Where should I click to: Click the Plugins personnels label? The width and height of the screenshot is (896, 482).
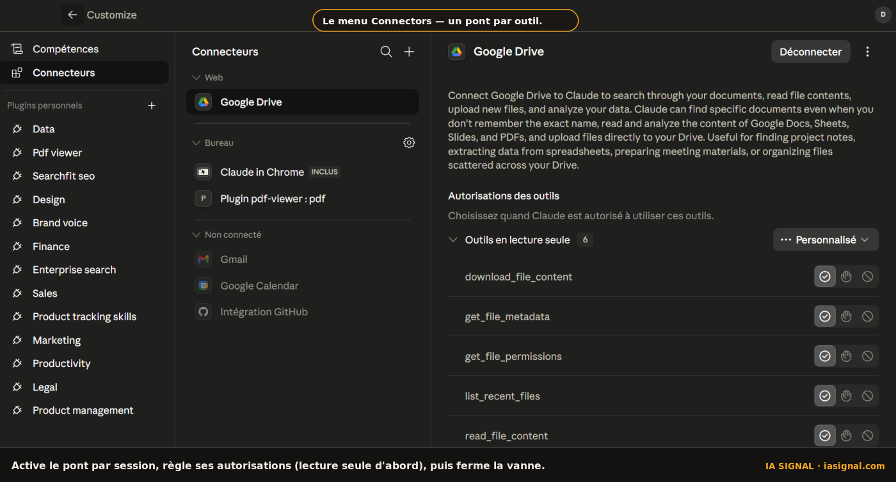[45, 105]
